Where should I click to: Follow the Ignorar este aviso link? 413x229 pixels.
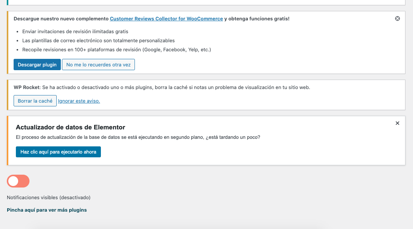pos(79,101)
